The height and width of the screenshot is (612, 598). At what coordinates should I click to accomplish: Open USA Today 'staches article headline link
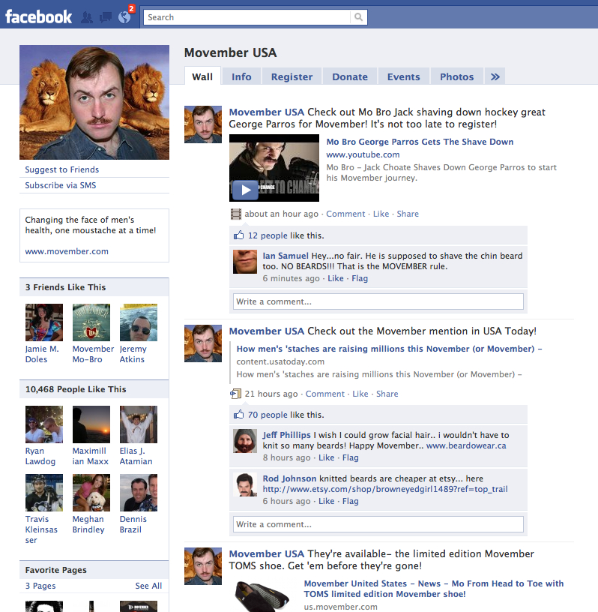(x=389, y=349)
